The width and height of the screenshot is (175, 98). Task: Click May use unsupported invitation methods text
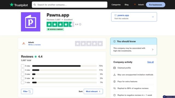tap(135, 75)
